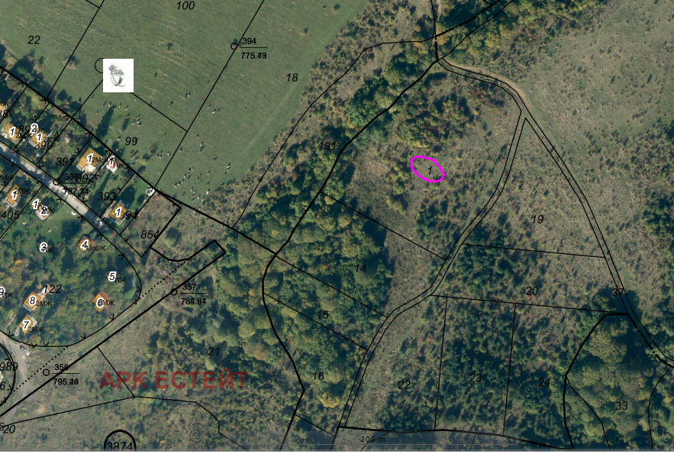Select building marker 8 with orange roof
The height and width of the screenshot is (457, 674).
point(33,299)
